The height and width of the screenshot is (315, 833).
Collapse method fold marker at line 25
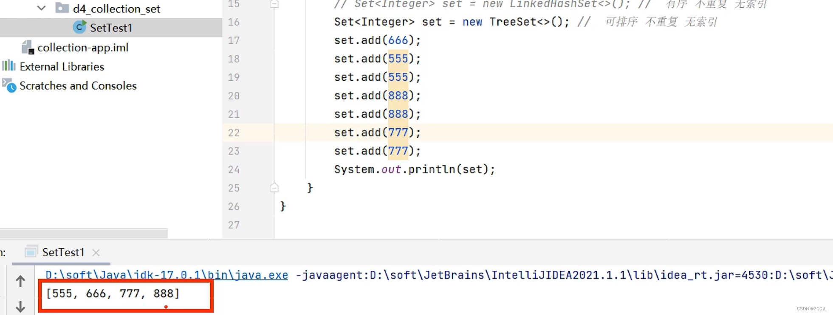point(274,187)
